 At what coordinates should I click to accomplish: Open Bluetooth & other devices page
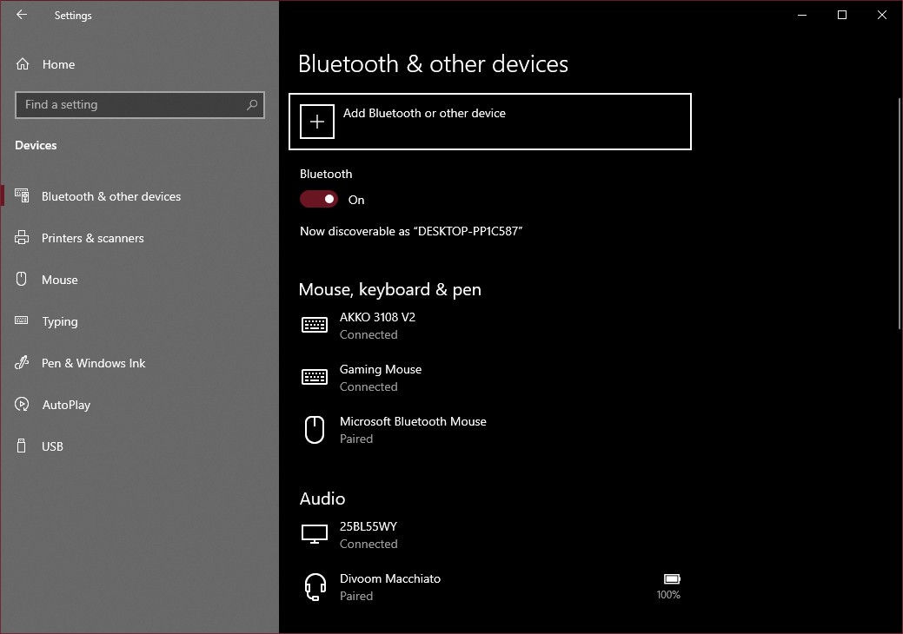[139, 196]
